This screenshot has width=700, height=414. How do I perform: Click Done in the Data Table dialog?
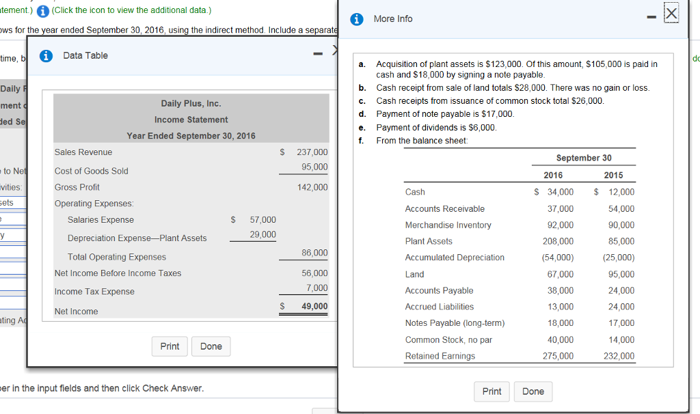211,346
